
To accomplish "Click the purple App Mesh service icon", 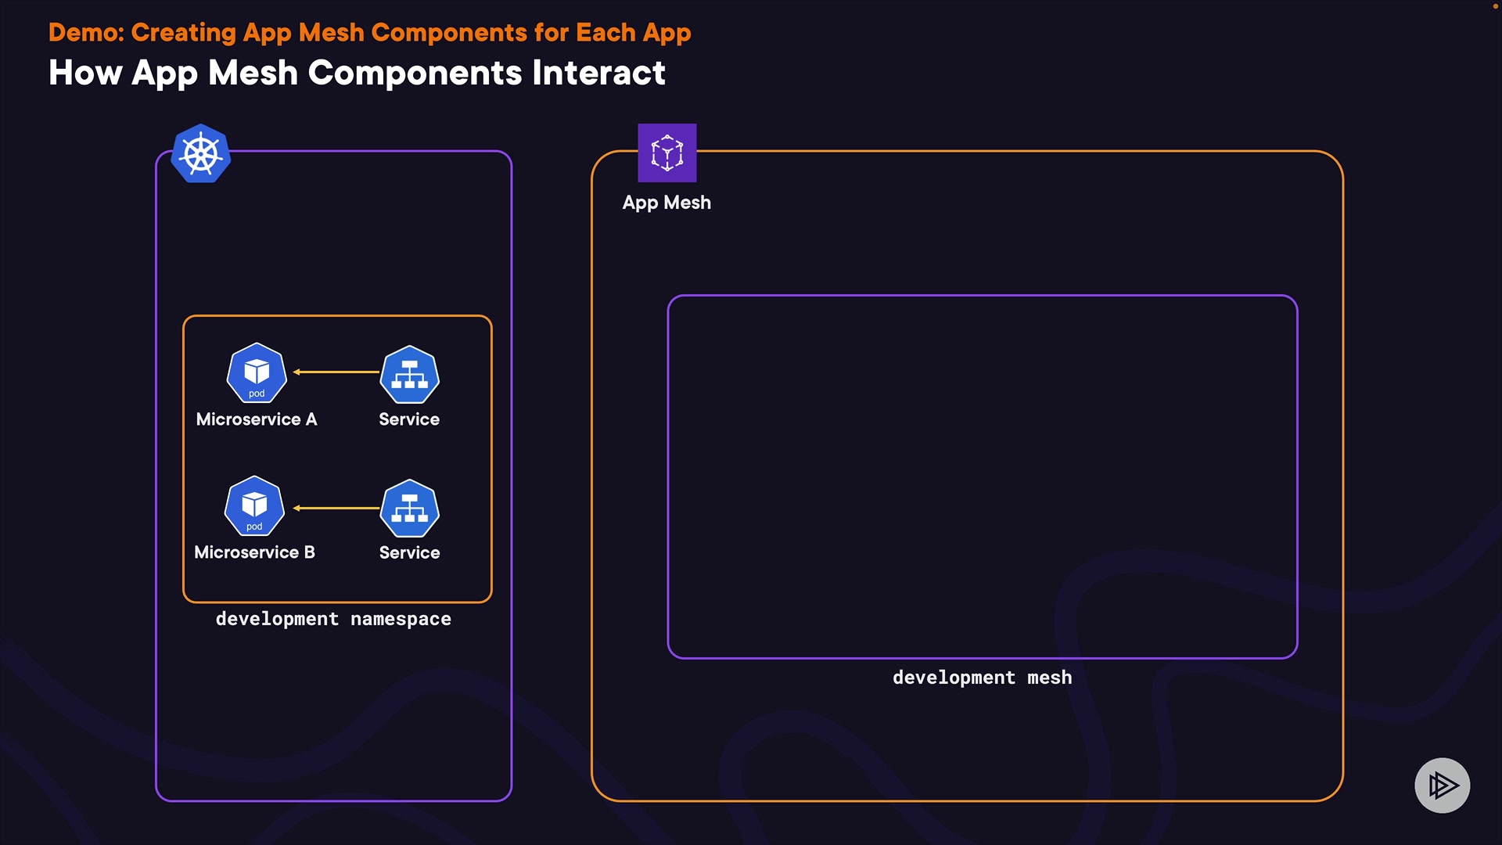I will pyautogui.click(x=667, y=153).
